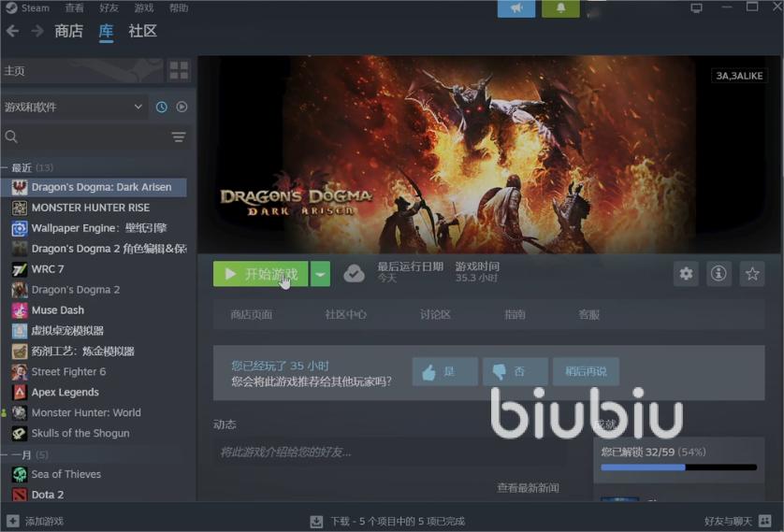
Task: Click the game settings gear icon
Action: pos(686,274)
